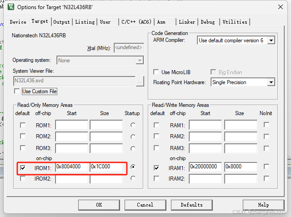Click the Xtal (MHz) input field
The height and width of the screenshot is (217, 291).
pyautogui.click(x=129, y=48)
